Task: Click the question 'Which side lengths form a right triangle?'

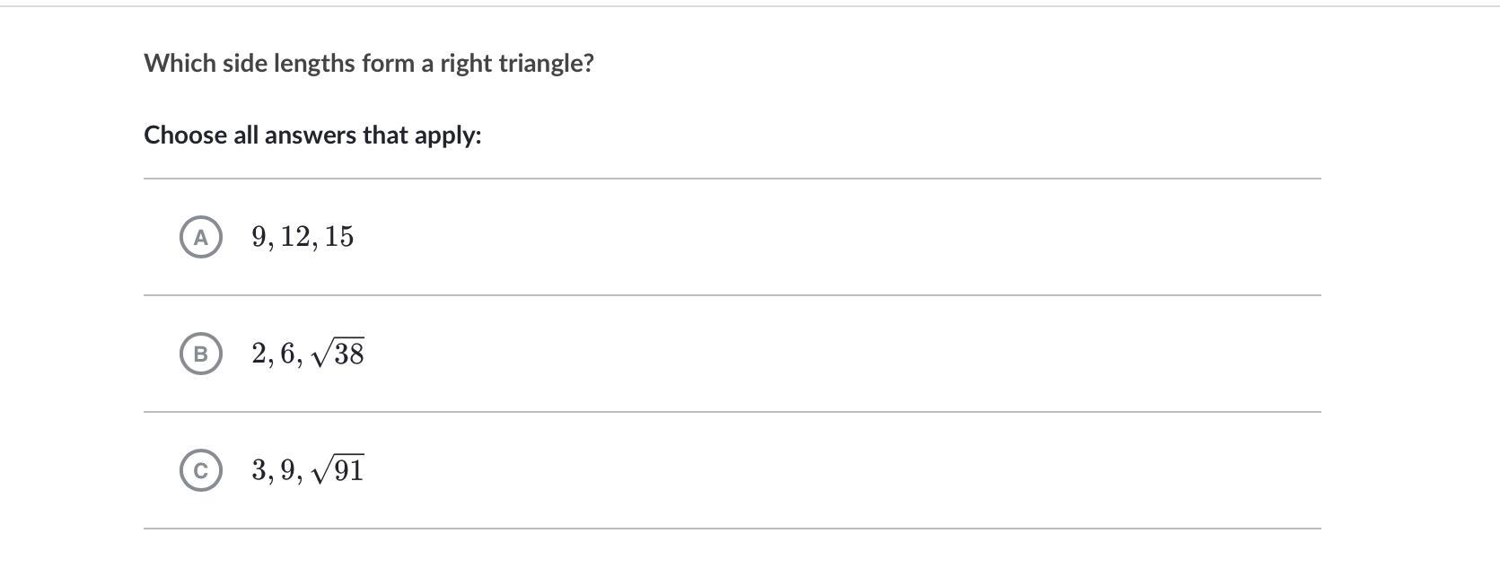Action: [x=369, y=63]
